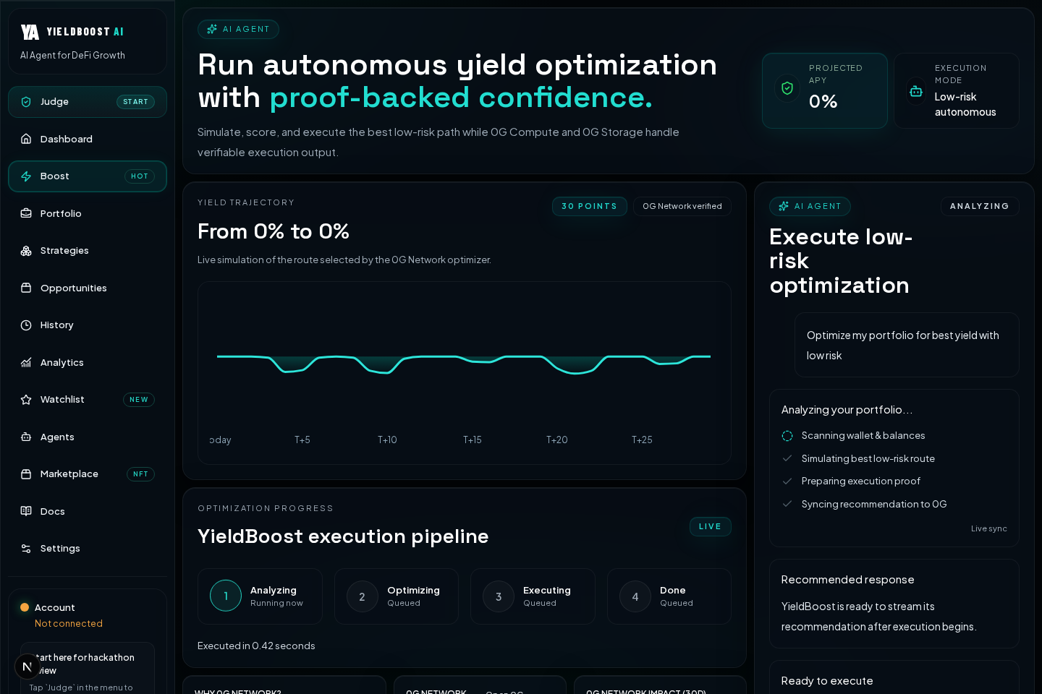Click the Analytics chart icon
The height and width of the screenshot is (694, 1042).
point(26,362)
